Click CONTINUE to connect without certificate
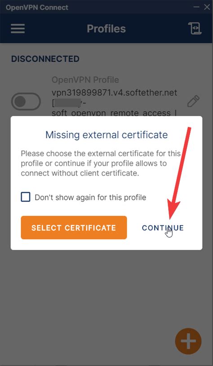 (x=163, y=228)
